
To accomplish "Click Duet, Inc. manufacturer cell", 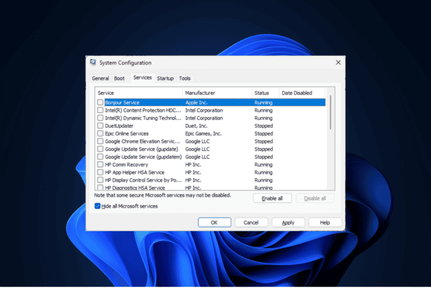I will pos(196,126).
